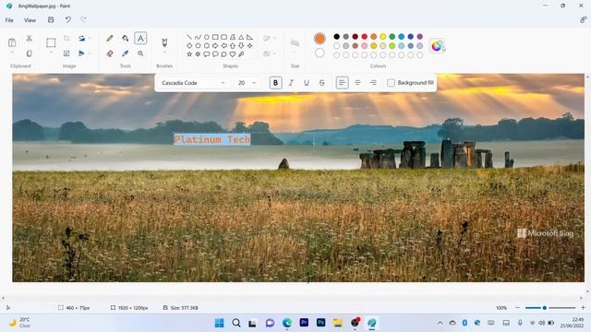The image size is (591, 332).
Task: Click the Cut scissors icon
Action: (x=29, y=39)
